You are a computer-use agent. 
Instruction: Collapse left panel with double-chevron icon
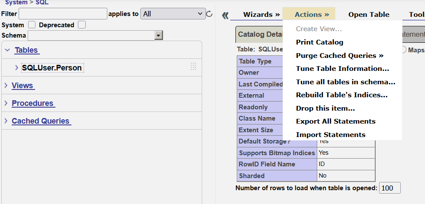(x=225, y=16)
